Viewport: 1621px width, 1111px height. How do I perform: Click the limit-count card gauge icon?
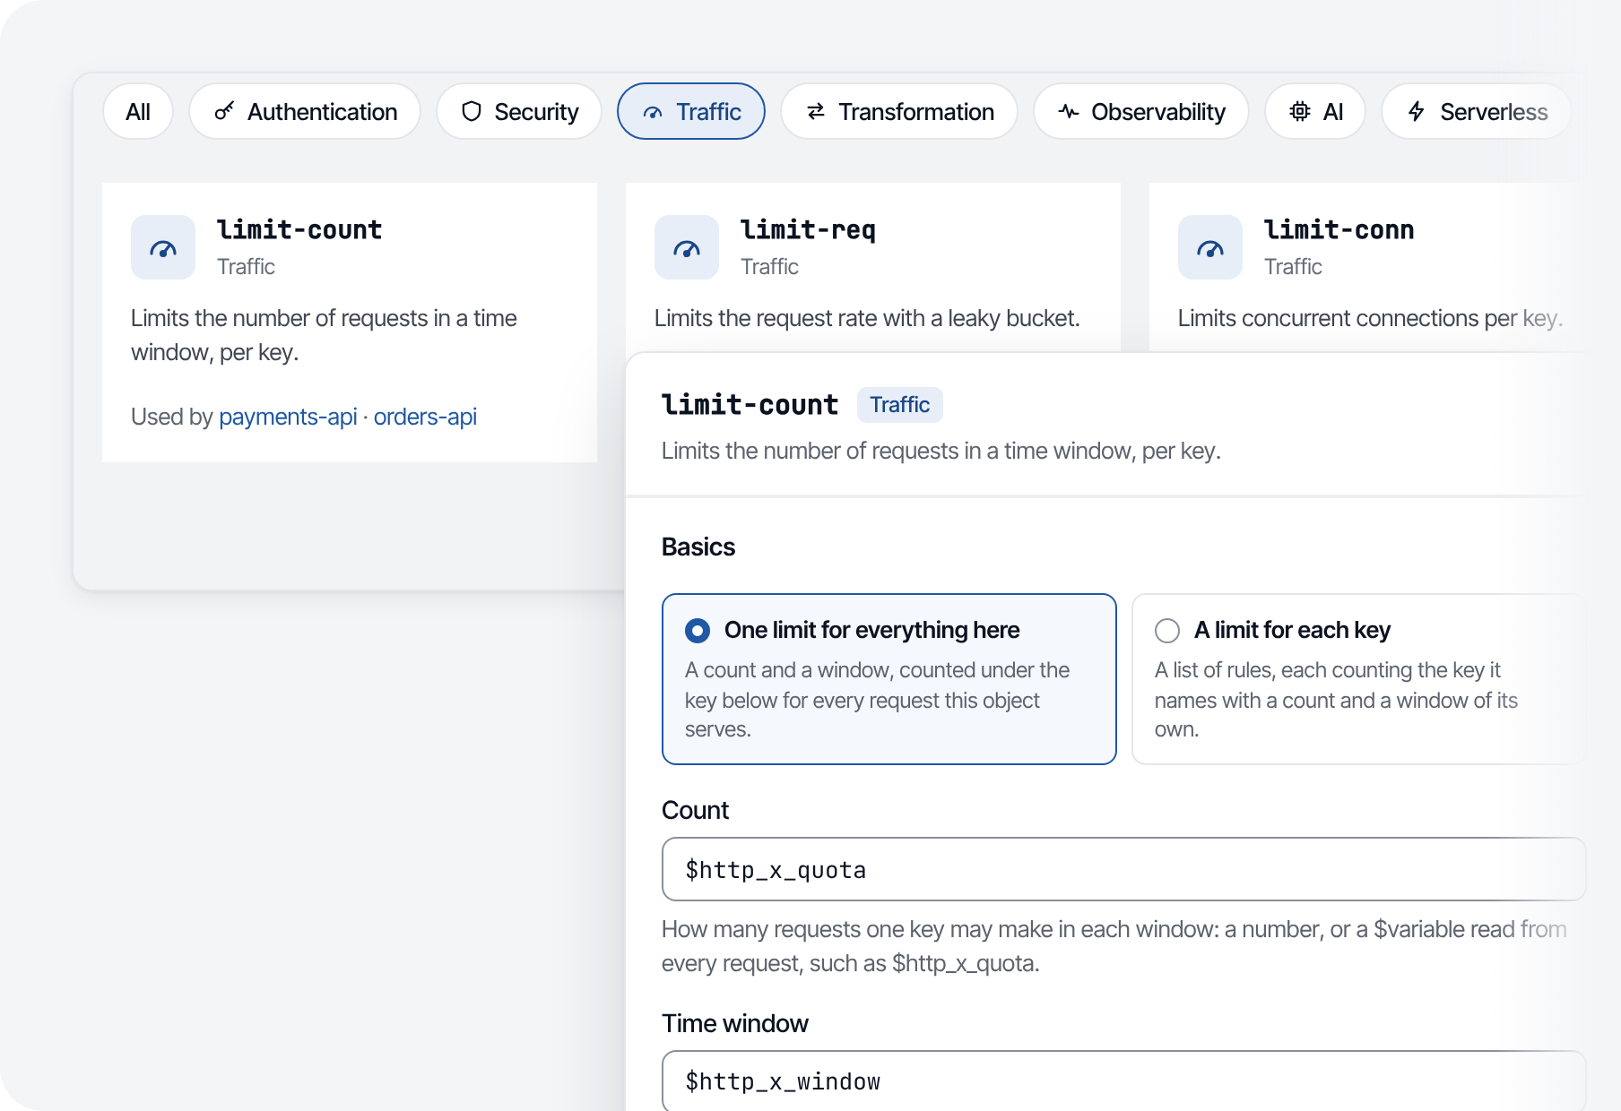point(163,247)
